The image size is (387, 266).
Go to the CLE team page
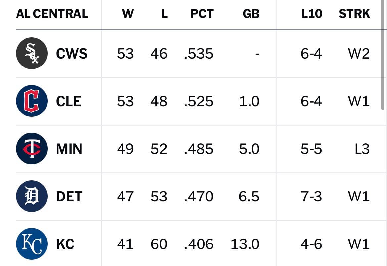[x=69, y=101]
